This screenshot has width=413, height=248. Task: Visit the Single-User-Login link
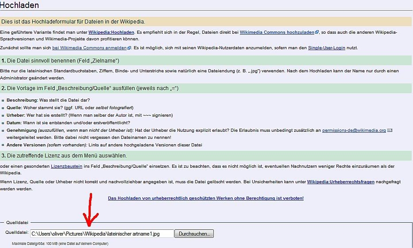tap(328, 48)
